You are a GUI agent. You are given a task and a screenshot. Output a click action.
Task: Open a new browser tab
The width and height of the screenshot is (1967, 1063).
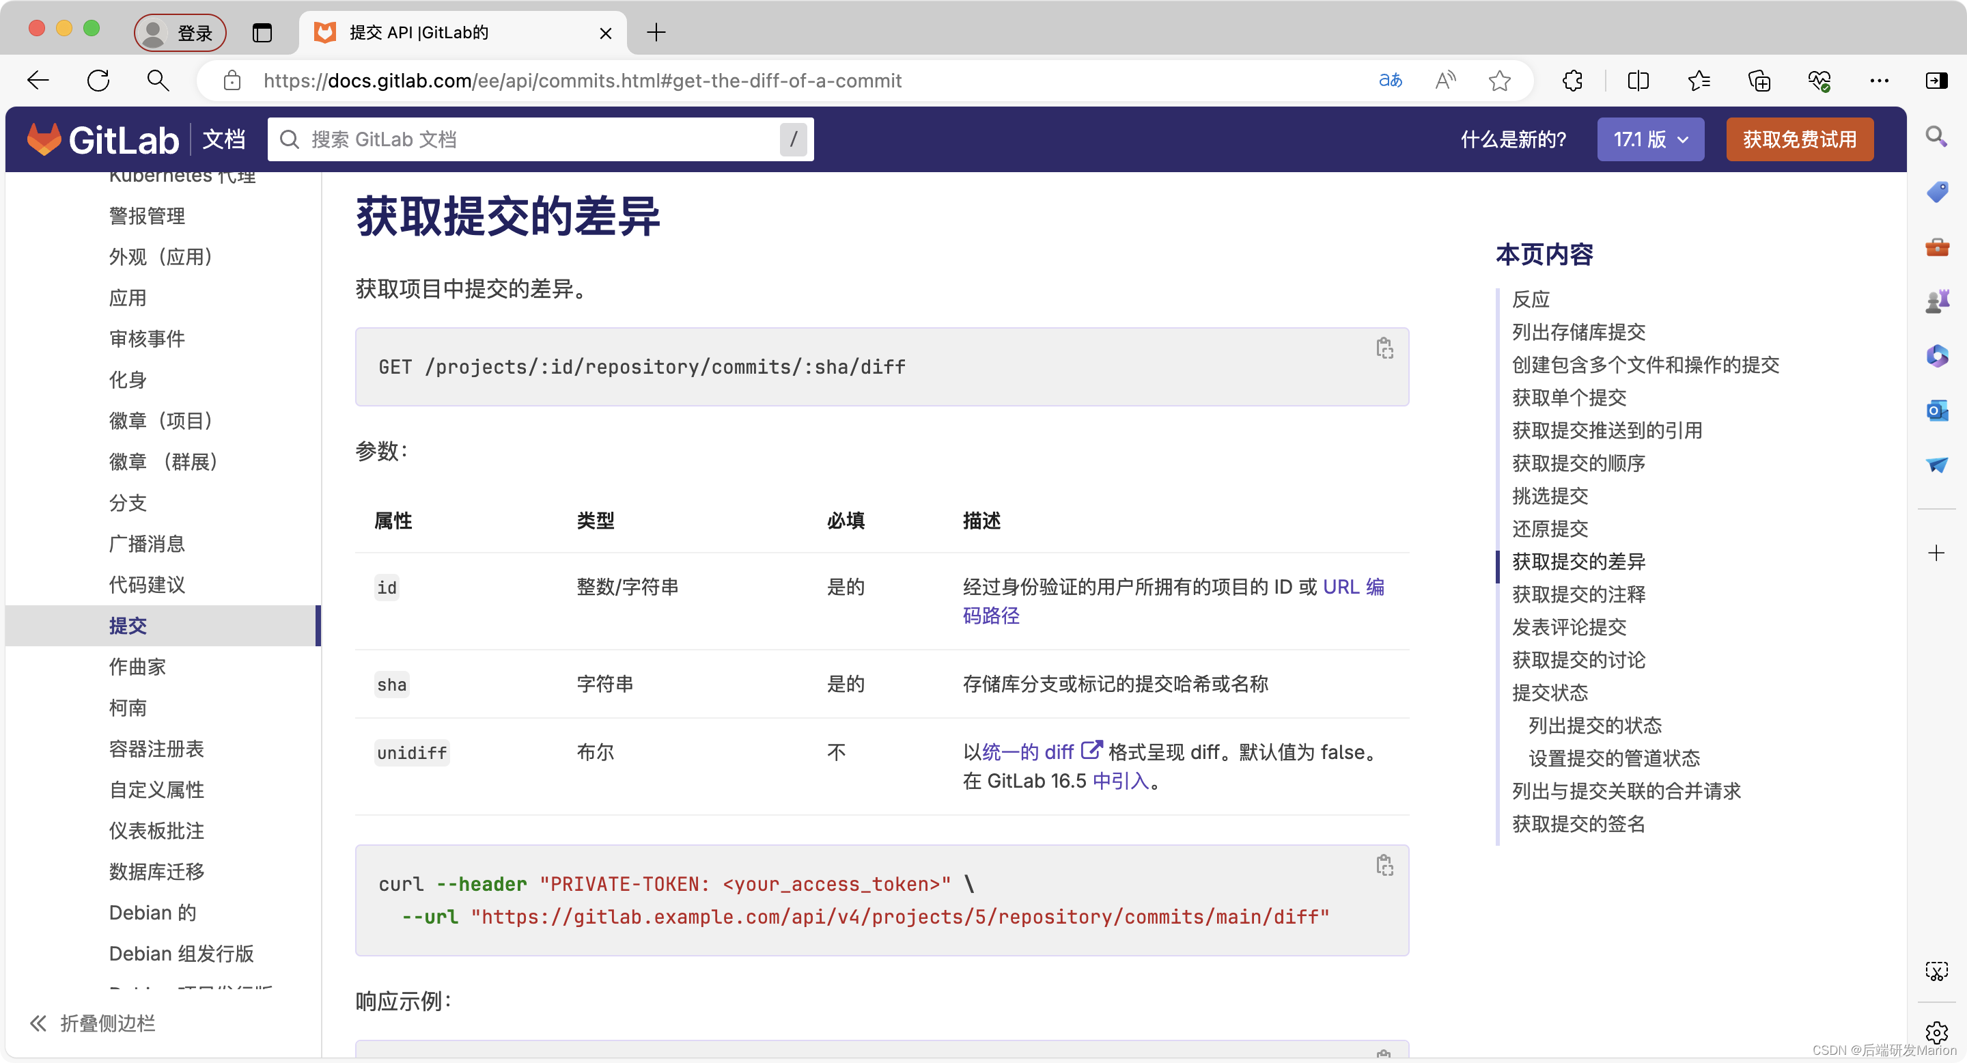(x=655, y=33)
